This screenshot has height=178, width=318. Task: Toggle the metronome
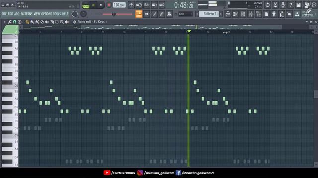point(131,5)
